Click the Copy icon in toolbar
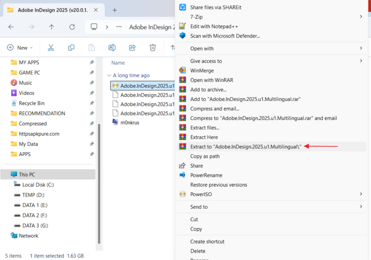Viewport: 371px width, 260px height. pos(71,47)
